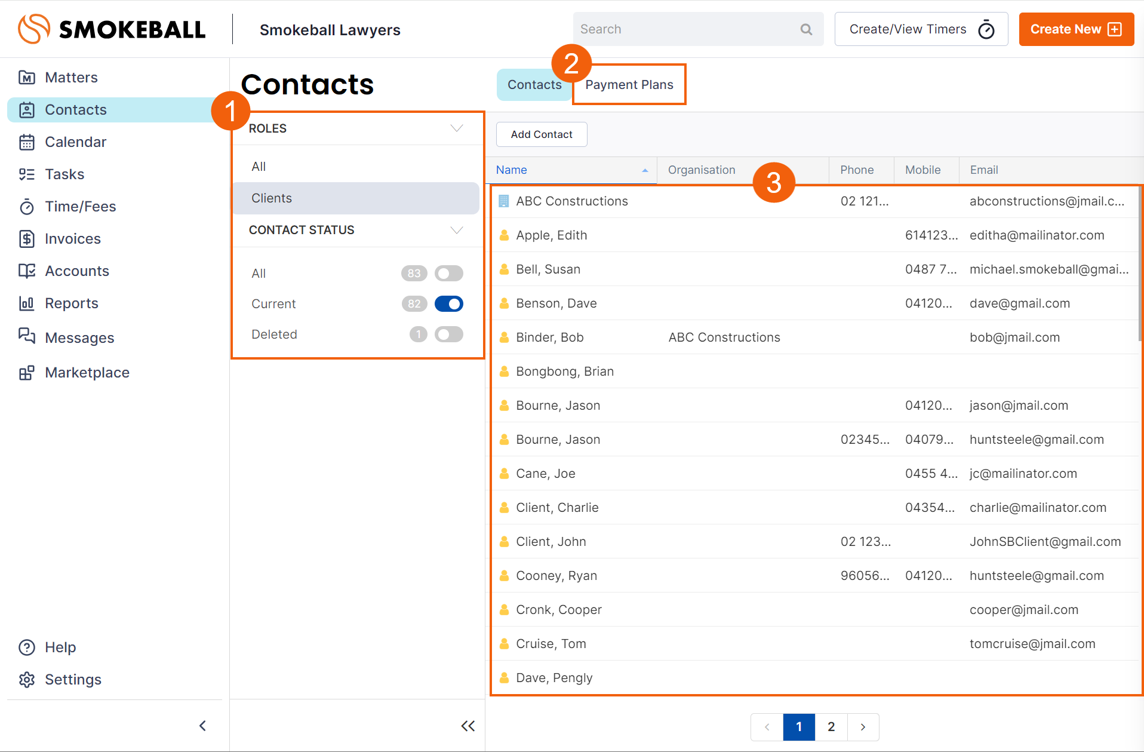The image size is (1144, 752).
Task: Select the Clients role filter
Action: tap(356, 198)
